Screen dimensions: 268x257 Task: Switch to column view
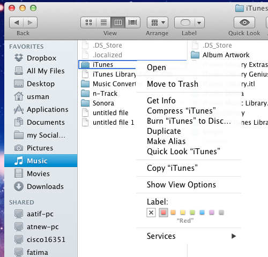[118, 22]
